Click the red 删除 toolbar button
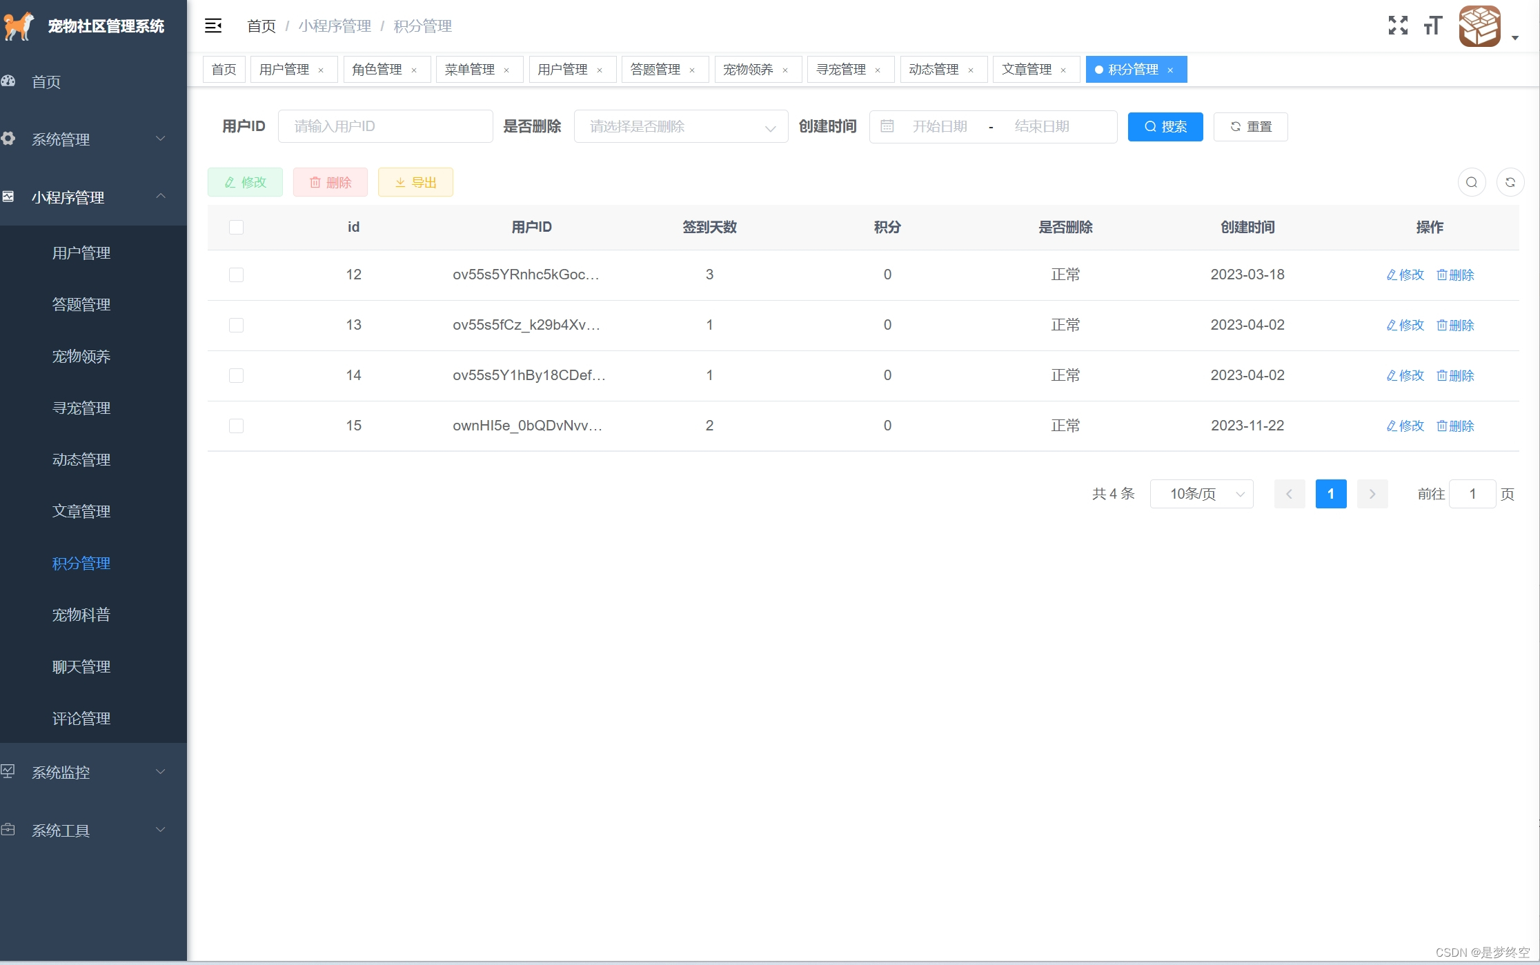 [x=330, y=182]
